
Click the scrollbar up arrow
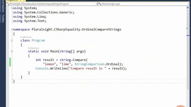pyautogui.click(x=188, y=11)
